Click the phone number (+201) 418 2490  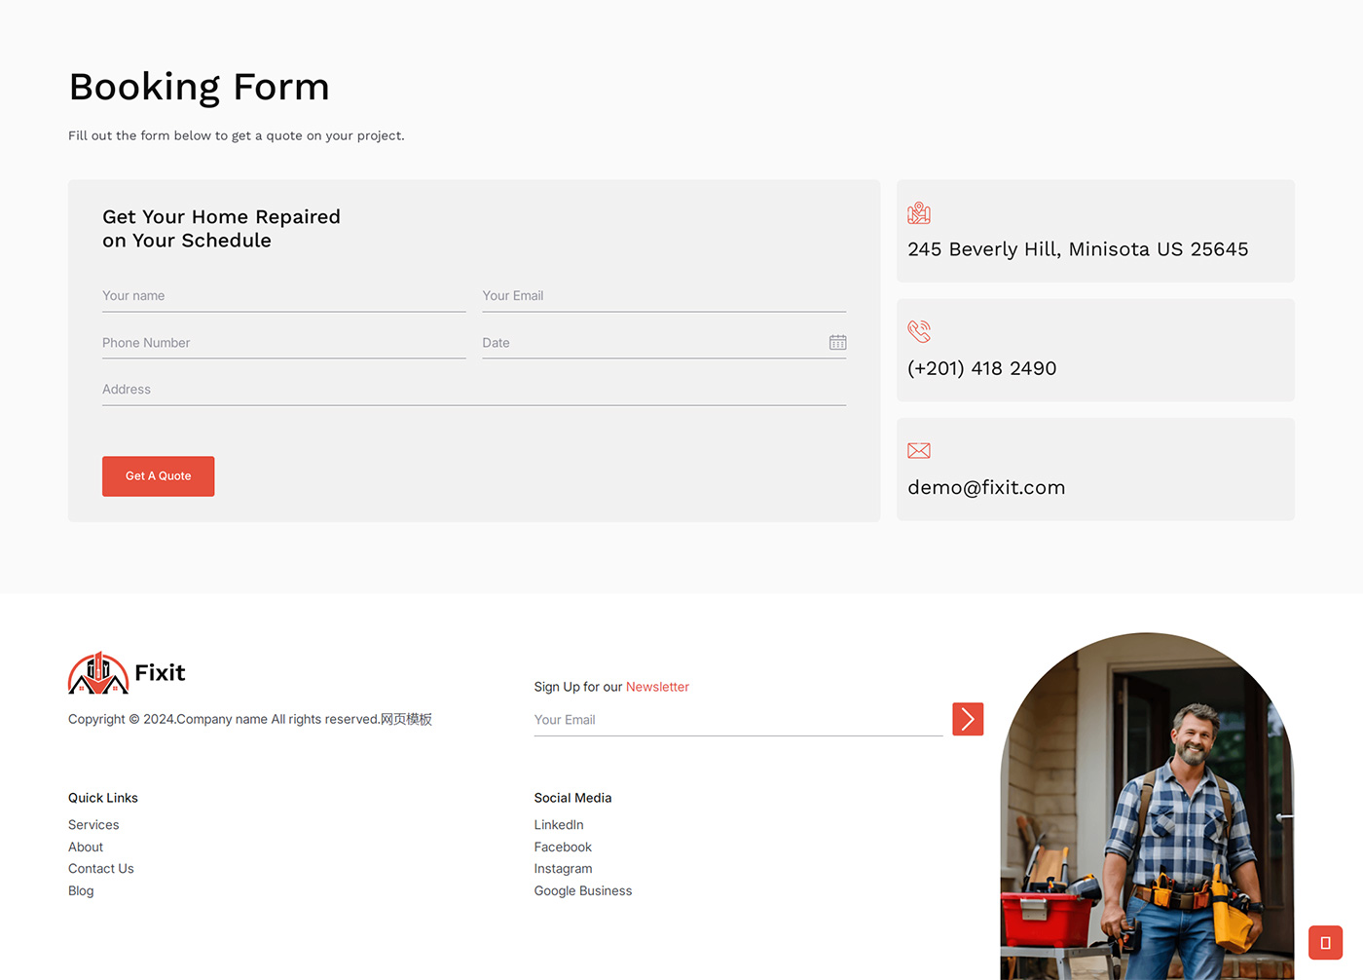[981, 368]
